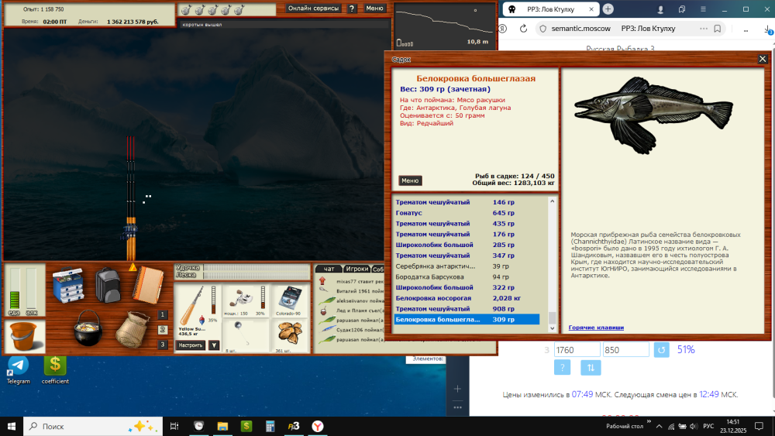The image size is (775, 436).
Task: Switch to the Игроки tab
Action: (356, 269)
